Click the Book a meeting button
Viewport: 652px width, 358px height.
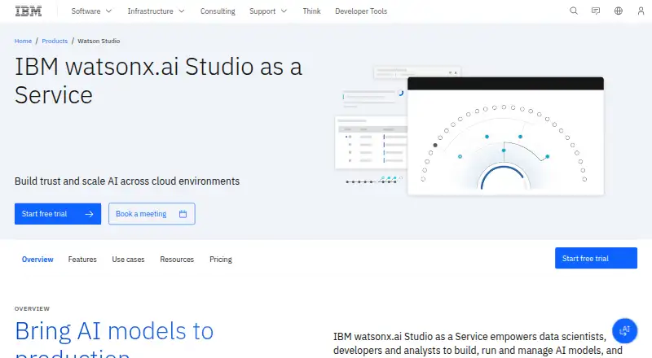click(x=152, y=214)
